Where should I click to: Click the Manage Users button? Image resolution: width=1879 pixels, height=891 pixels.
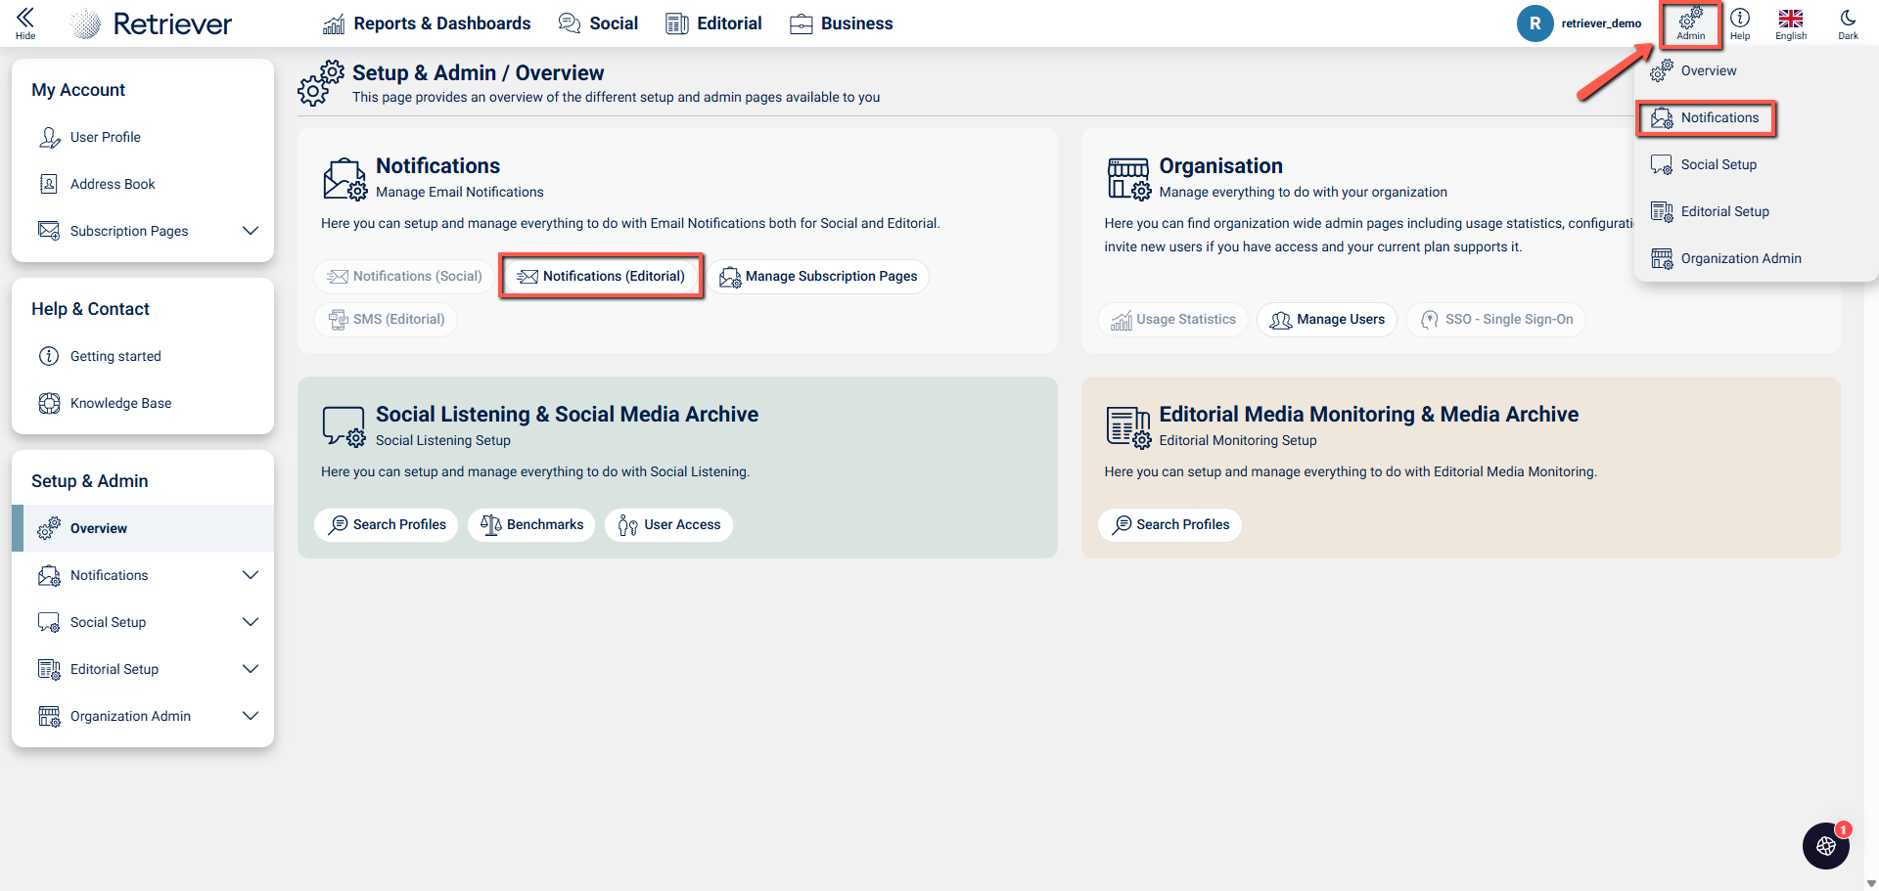click(x=1327, y=320)
